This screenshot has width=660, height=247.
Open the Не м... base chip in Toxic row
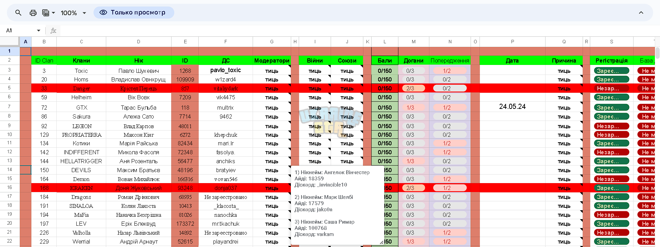pyautogui.click(x=647, y=71)
